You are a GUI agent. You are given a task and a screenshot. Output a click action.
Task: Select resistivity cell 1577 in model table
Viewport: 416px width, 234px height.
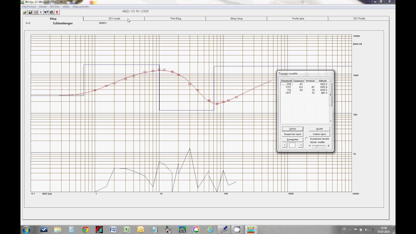point(287,93)
